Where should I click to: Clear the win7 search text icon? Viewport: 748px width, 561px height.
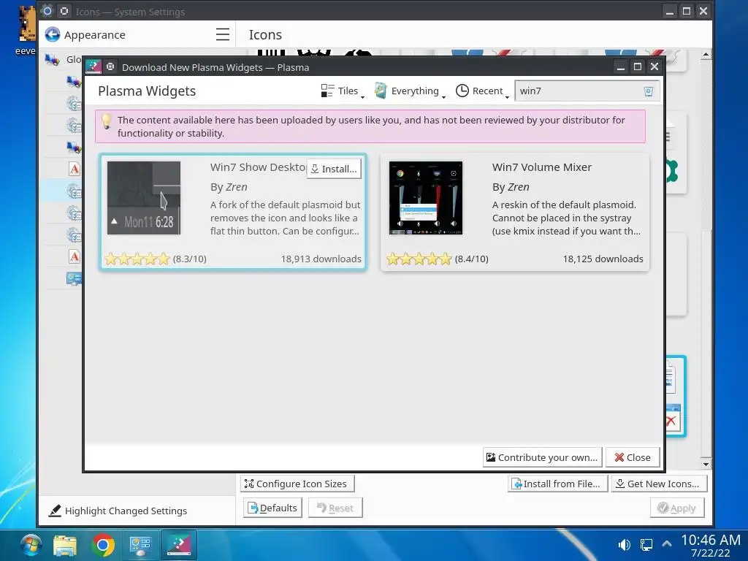649,91
